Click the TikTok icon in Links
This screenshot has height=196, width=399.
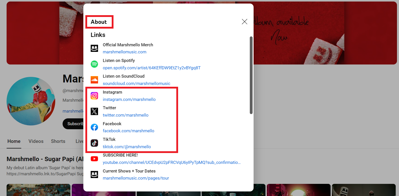(x=94, y=143)
